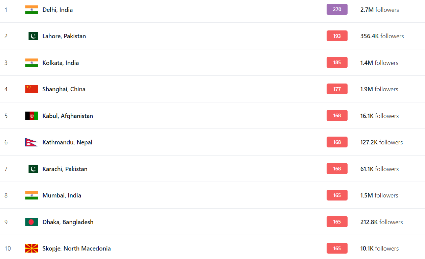Select the China flag icon for Shanghai
The image size is (425, 259).
click(32, 89)
